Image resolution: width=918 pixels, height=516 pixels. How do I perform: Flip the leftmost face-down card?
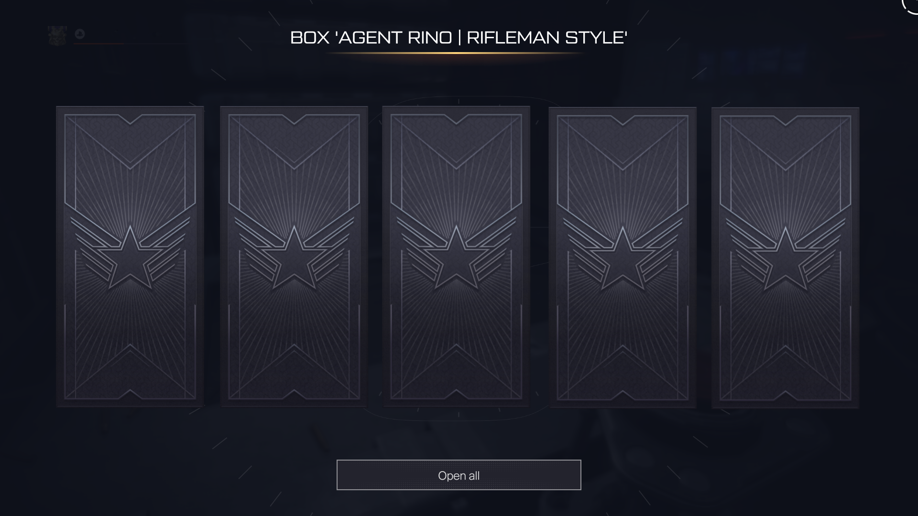tap(130, 257)
